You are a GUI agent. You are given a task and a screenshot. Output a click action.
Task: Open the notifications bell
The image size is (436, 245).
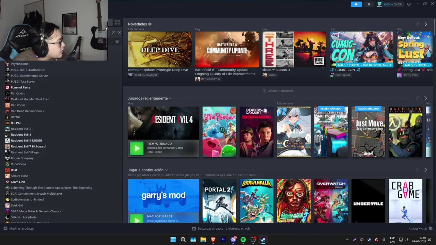(369, 4)
